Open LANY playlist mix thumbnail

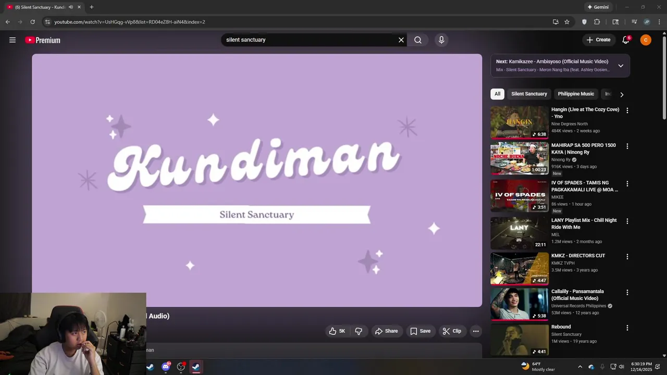pyautogui.click(x=520, y=233)
